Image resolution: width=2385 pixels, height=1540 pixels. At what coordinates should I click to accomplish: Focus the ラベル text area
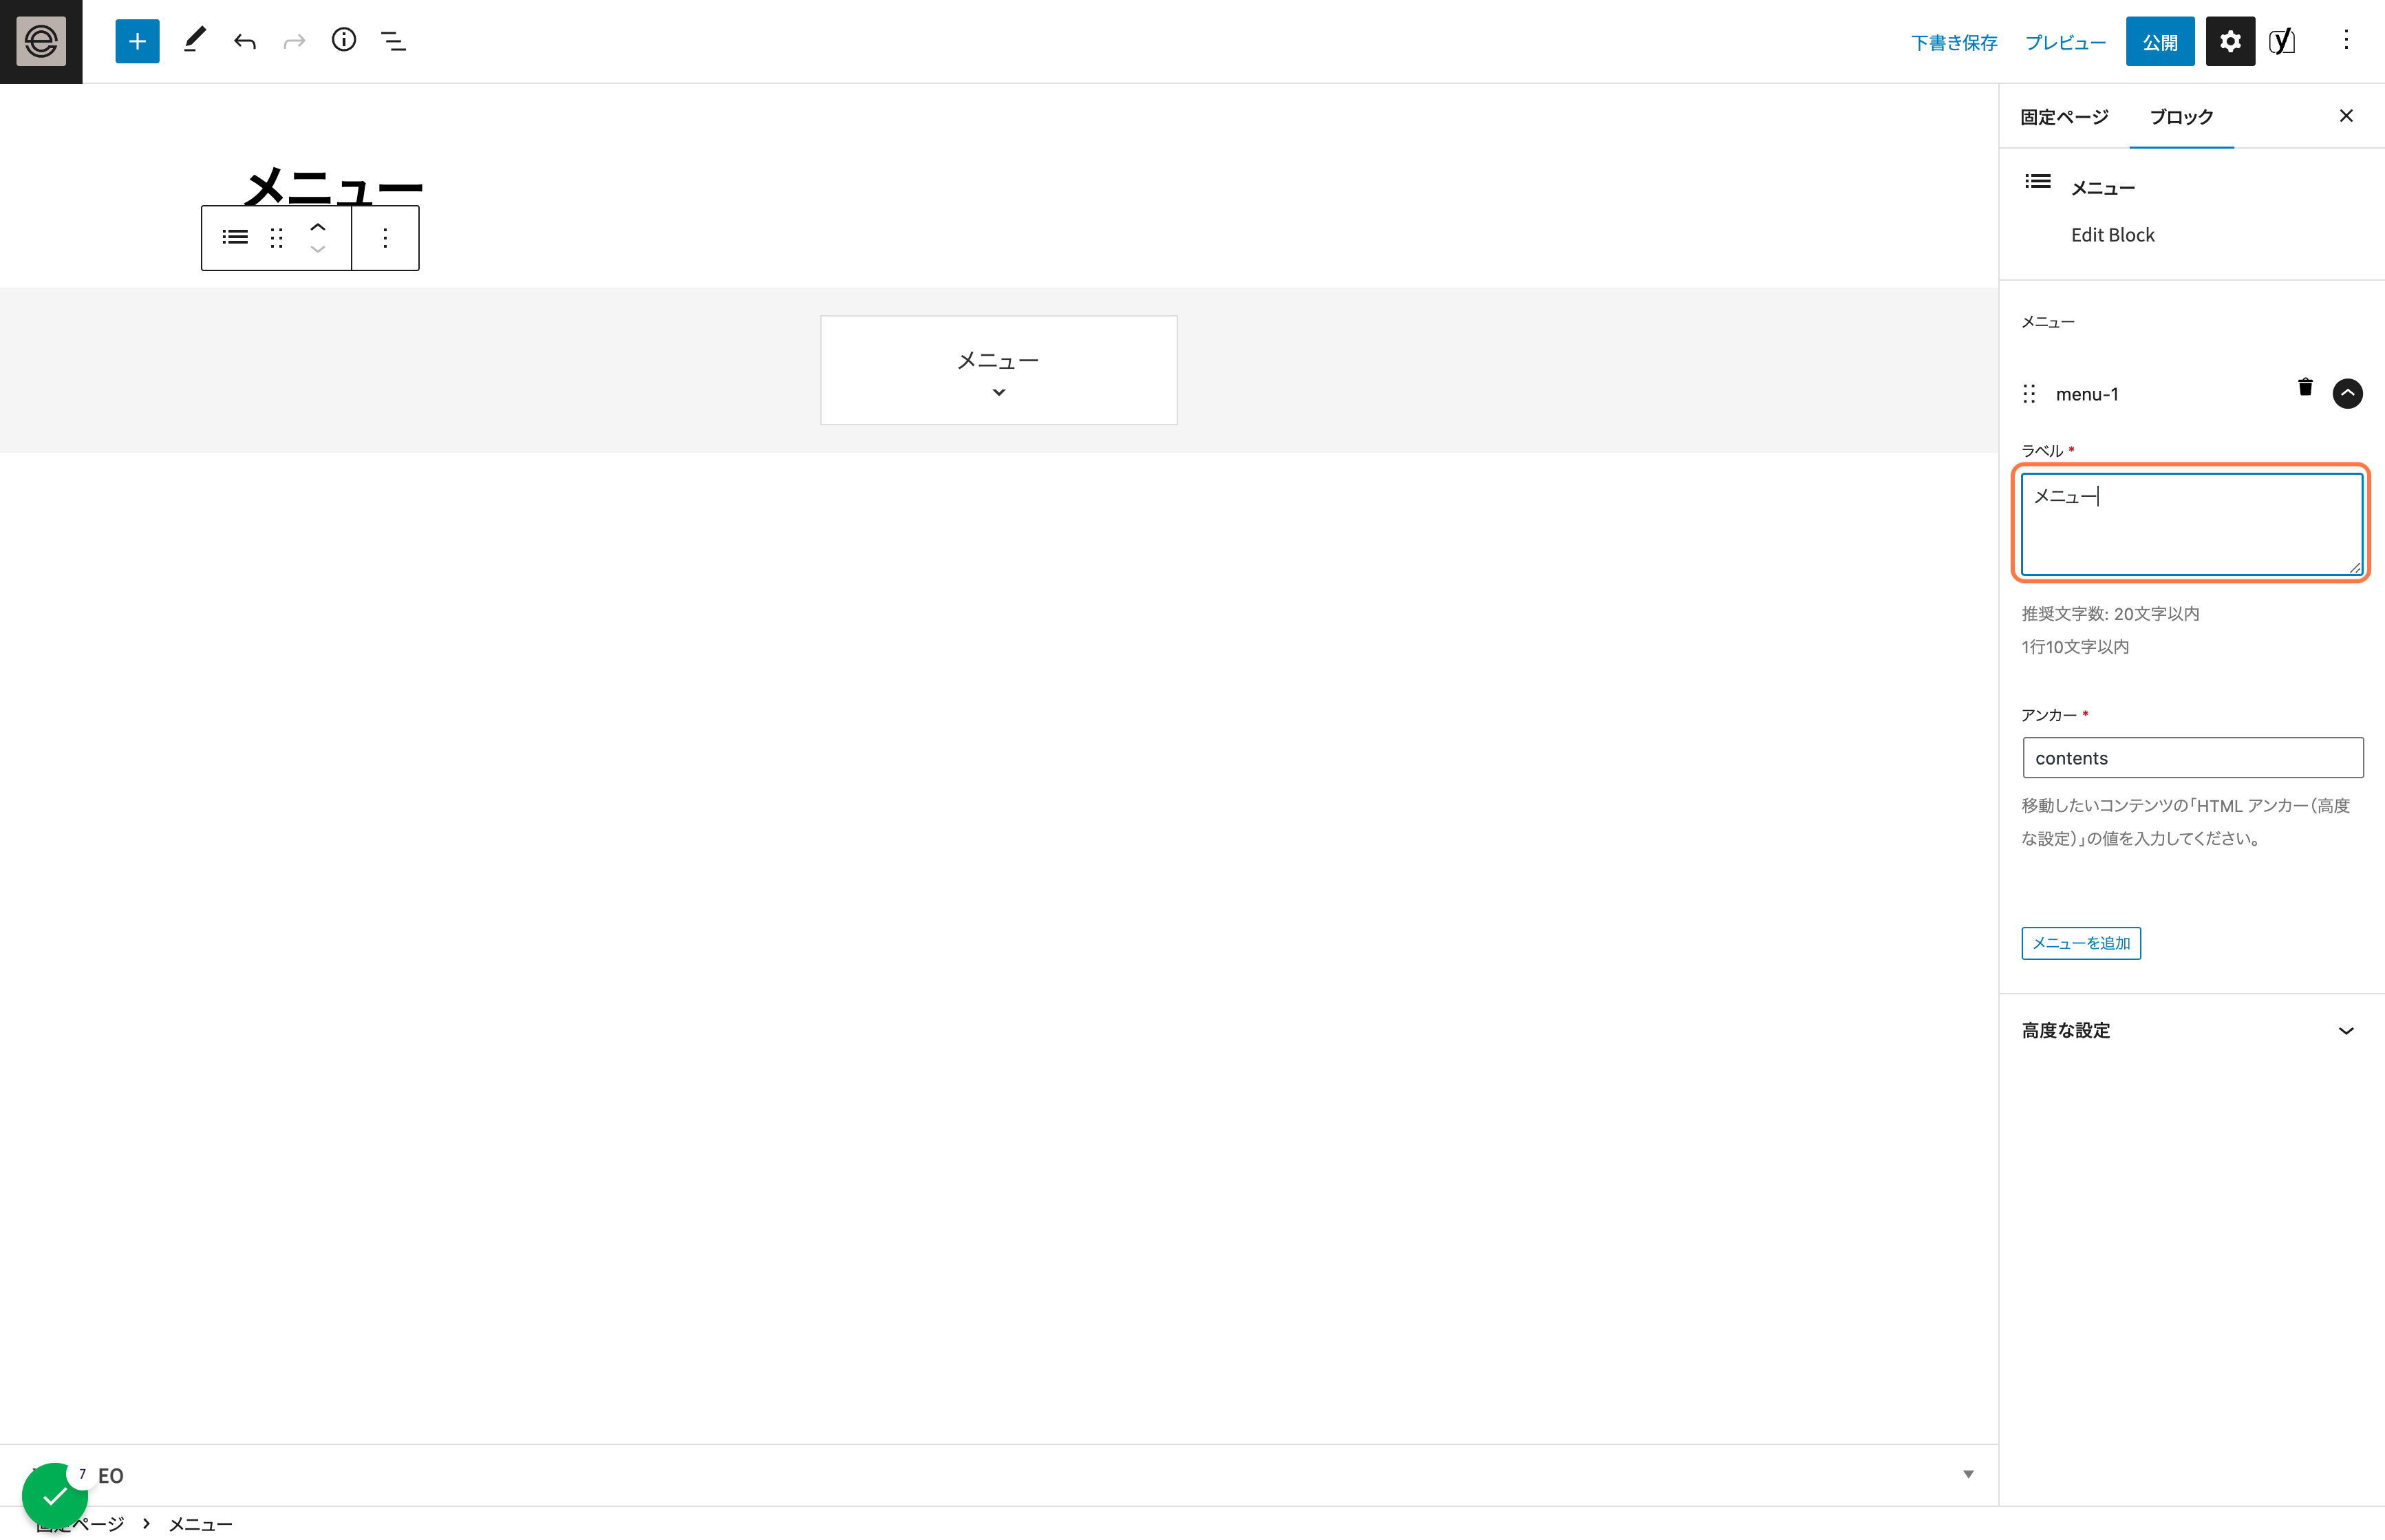click(2192, 524)
